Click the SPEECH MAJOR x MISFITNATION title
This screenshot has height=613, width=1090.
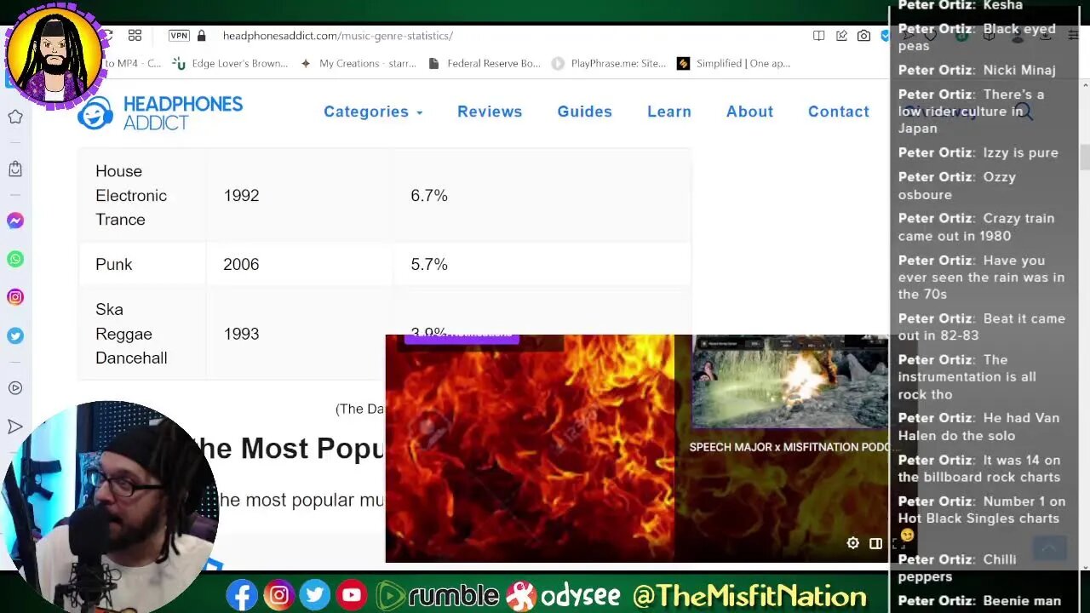click(789, 447)
